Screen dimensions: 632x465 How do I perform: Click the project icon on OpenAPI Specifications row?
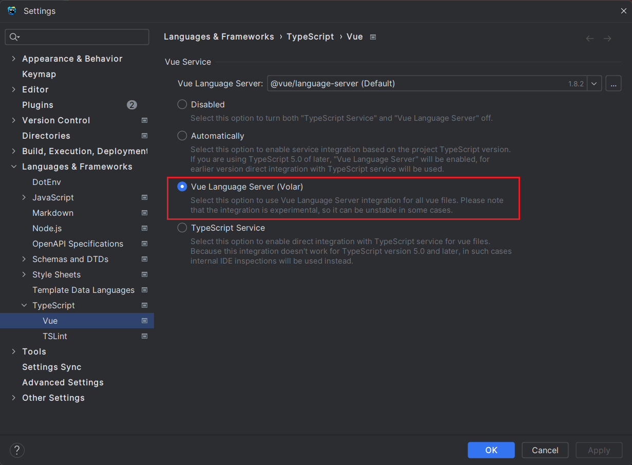coord(144,244)
